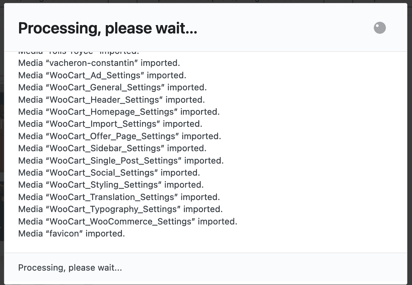Click the footer "Processing, please wait..." status text
This screenshot has width=412, height=285.
point(70,268)
